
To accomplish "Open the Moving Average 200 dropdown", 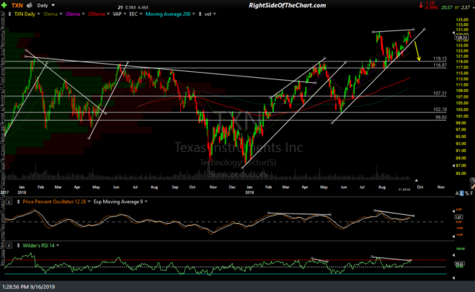I will click(x=194, y=14).
